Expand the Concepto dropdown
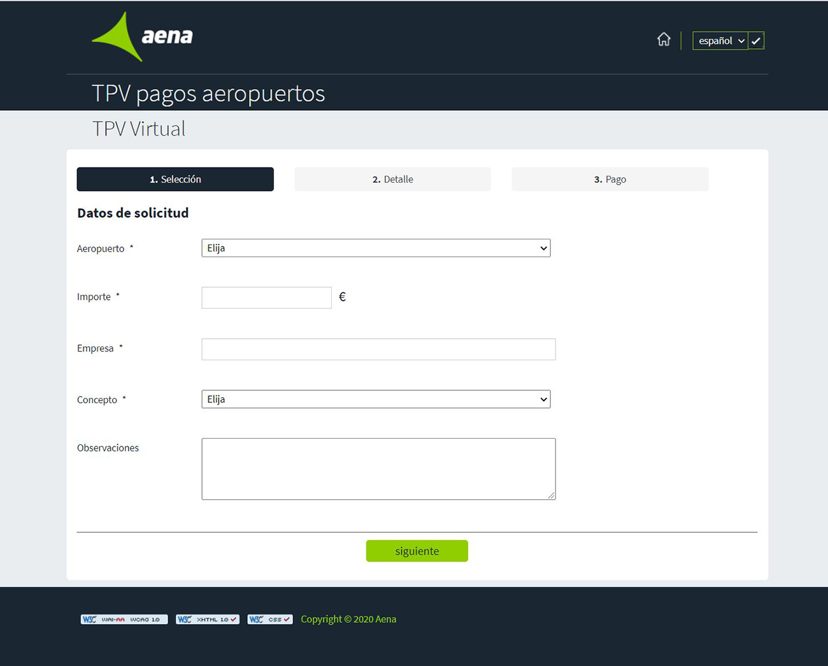Screen dimensions: 828x666 376,399
